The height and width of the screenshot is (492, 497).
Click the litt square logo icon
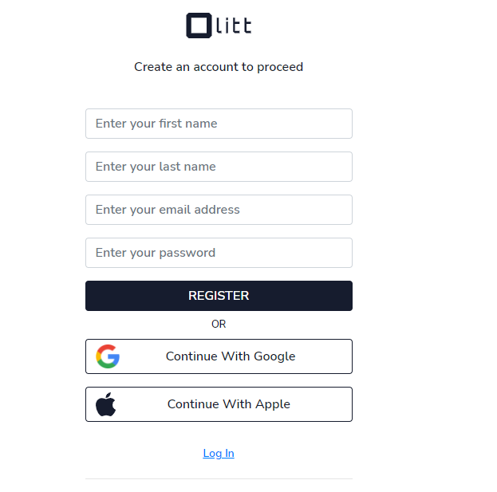(x=199, y=26)
